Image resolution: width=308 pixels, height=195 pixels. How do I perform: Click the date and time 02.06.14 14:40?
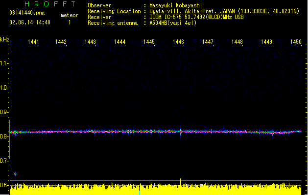tap(30, 22)
